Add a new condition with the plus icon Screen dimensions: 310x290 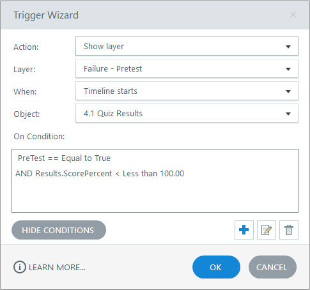244,230
